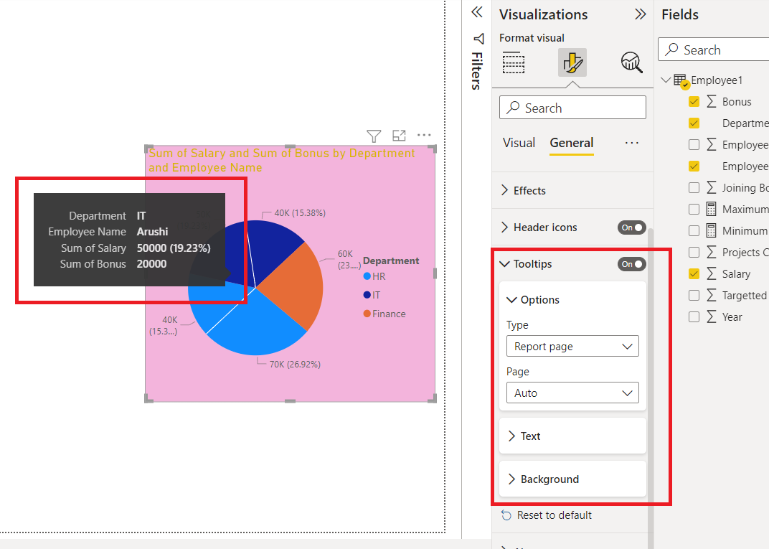Click the Fields pane search box

tap(714, 50)
